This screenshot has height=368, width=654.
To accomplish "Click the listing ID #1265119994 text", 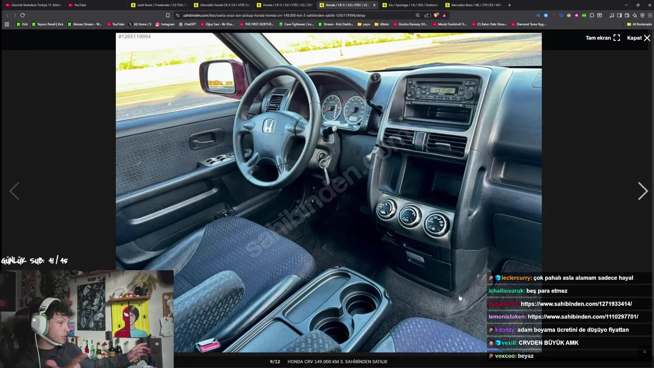I will (134, 36).
